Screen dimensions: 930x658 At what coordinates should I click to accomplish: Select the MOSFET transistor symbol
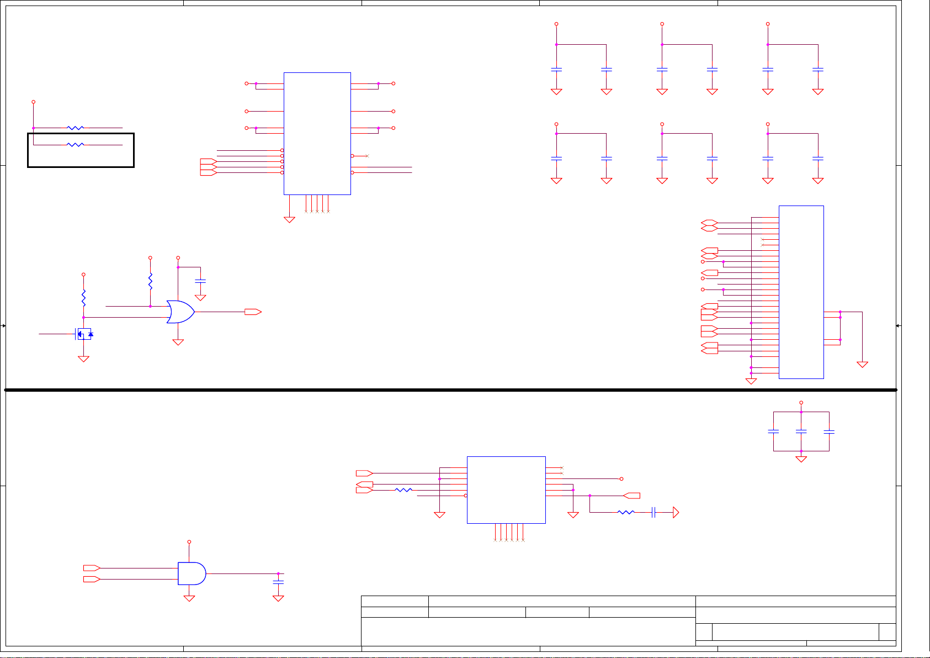(x=84, y=334)
